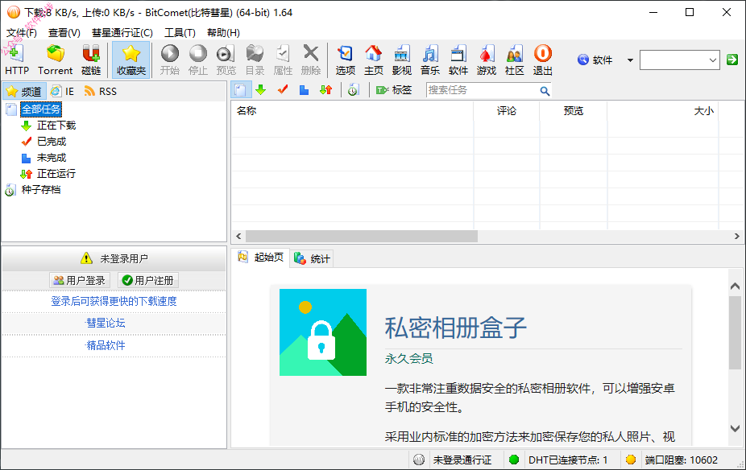Open the 精品软件 link
Viewport: 746px width, 470px height.
click(106, 345)
